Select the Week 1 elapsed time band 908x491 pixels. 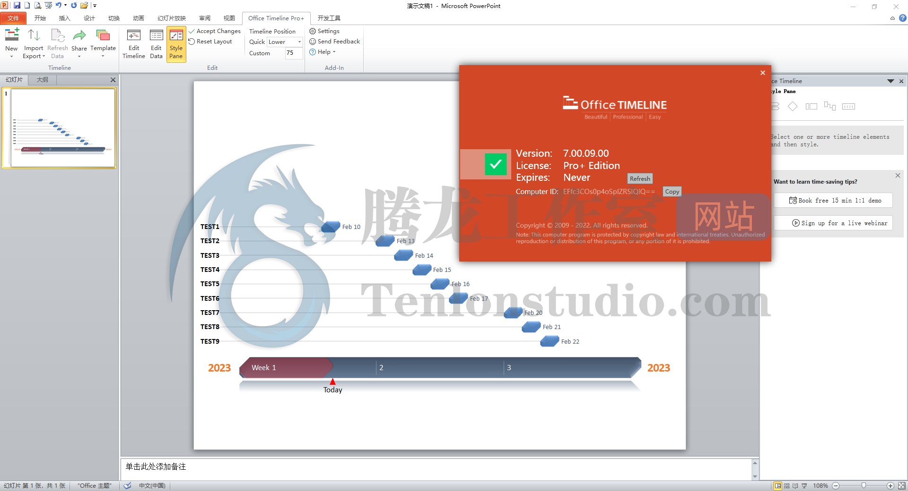(x=286, y=368)
